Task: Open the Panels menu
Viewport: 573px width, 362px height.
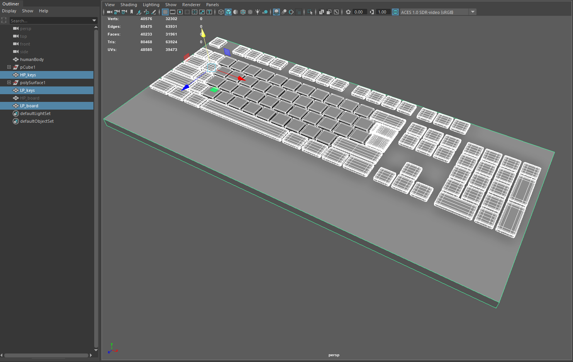Action: (x=212, y=4)
